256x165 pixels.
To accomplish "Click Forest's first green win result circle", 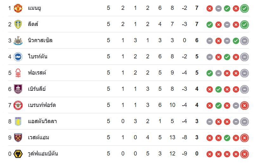I will (210, 73).
